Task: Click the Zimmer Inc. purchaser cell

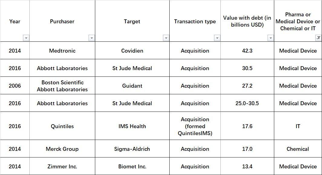Action: [x=62, y=166]
